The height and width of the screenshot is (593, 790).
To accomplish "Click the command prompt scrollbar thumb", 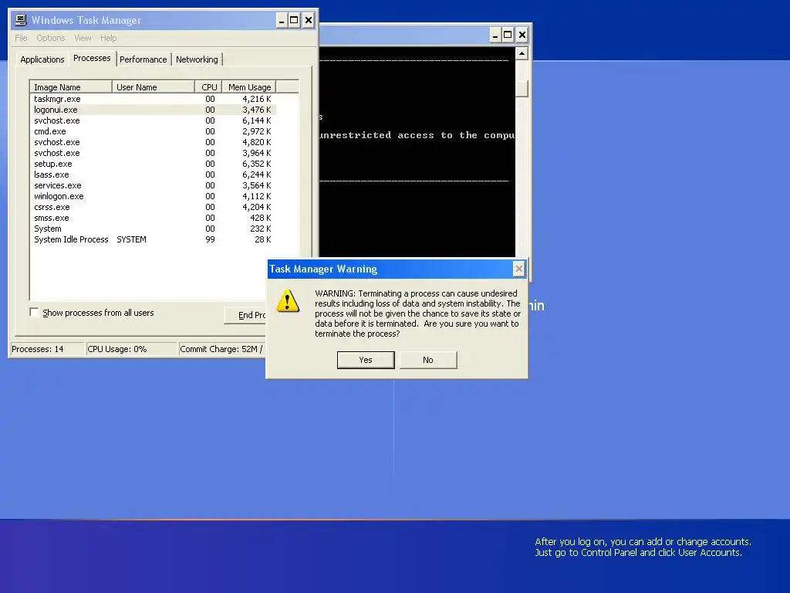I will point(522,88).
